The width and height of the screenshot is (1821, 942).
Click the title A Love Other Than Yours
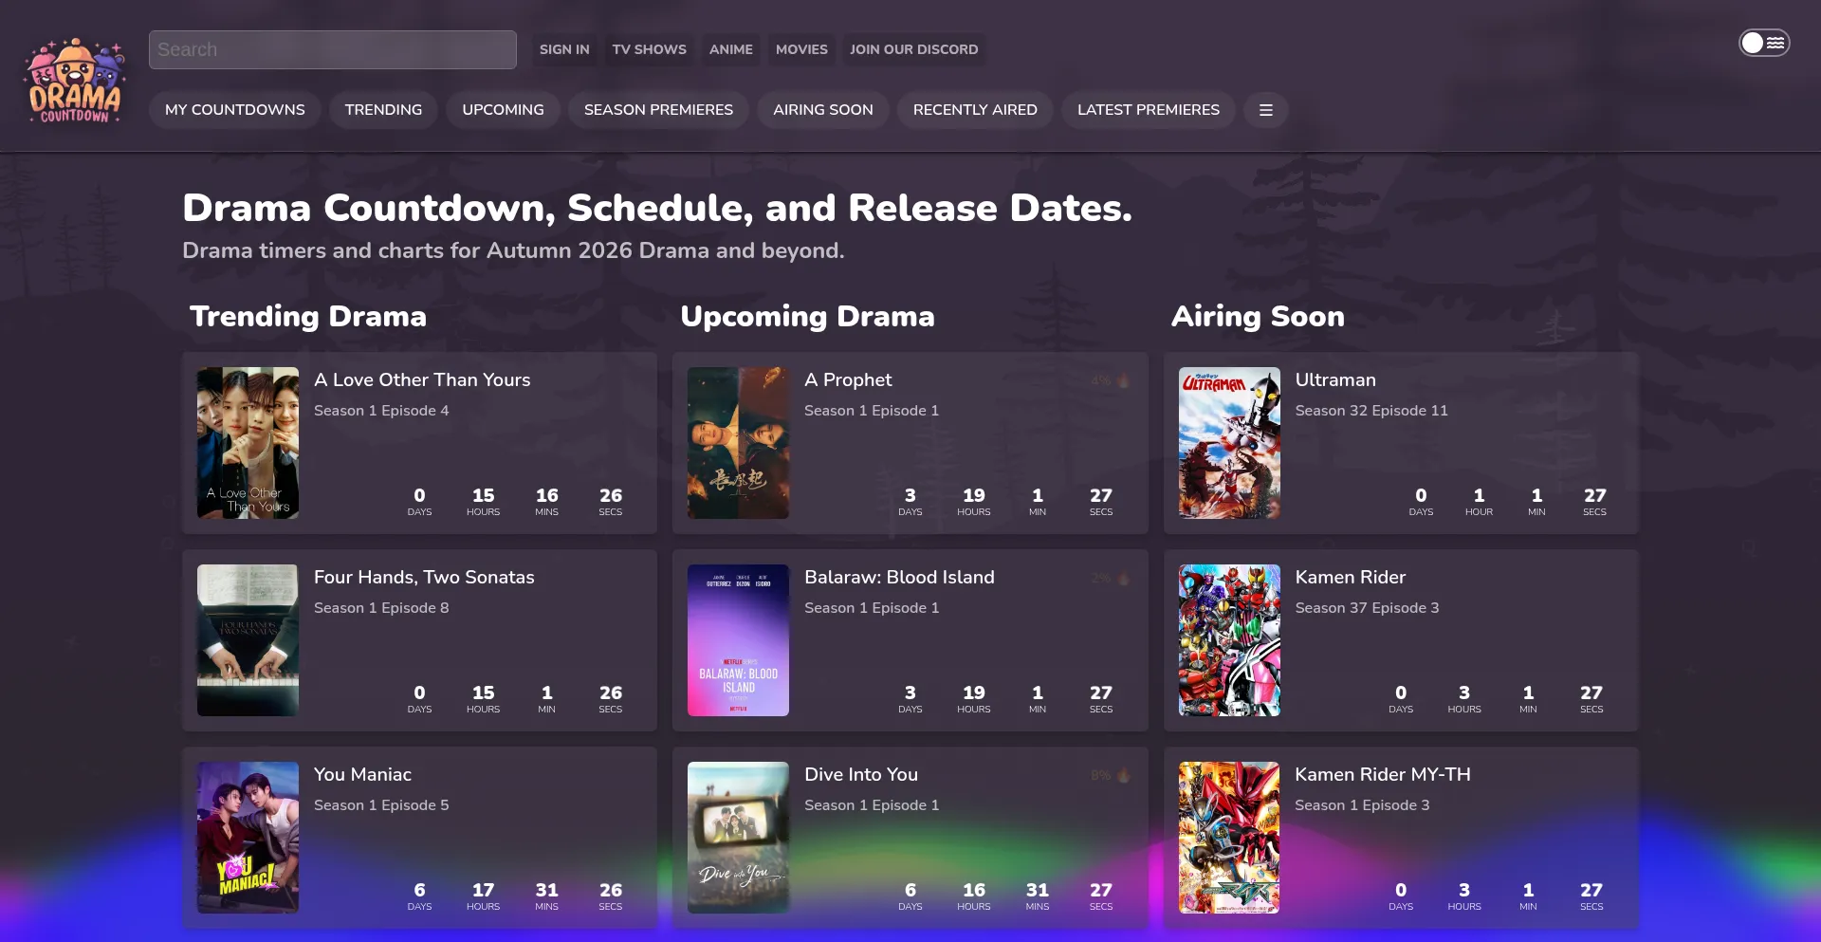tap(422, 380)
